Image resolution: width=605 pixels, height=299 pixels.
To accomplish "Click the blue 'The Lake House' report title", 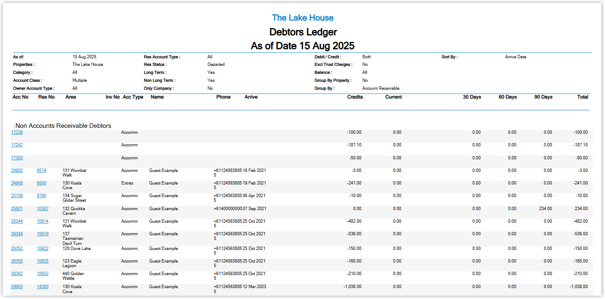I will coord(303,18).
